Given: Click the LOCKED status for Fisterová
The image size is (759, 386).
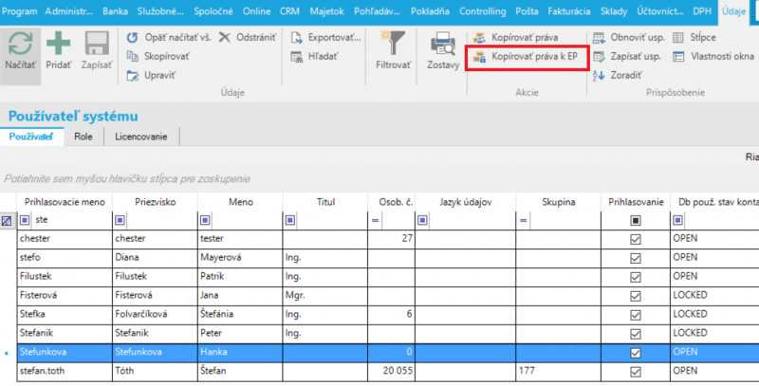Looking at the screenshot, I should click(691, 296).
